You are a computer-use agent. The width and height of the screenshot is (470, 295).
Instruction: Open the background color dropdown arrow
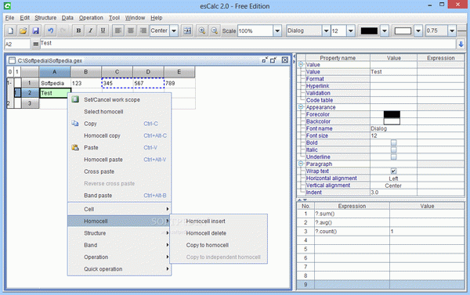pyautogui.click(x=418, y=31)
